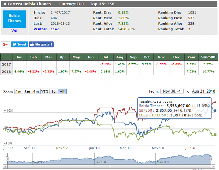Click the 6.46% January 2018 cell
The height and width of the screenshot is (170, 219).
(19, 72)
